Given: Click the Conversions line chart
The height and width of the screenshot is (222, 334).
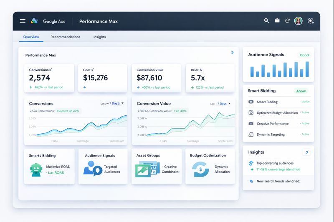Looking at the screenshot, I should pyautogui.click(x=81, y=127).
